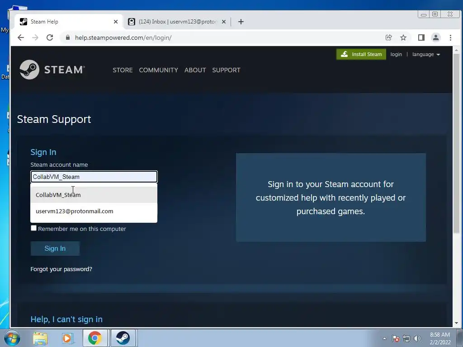Open the language dropdown
Viewport: 463px width, 347px height.
click(426, 54)
